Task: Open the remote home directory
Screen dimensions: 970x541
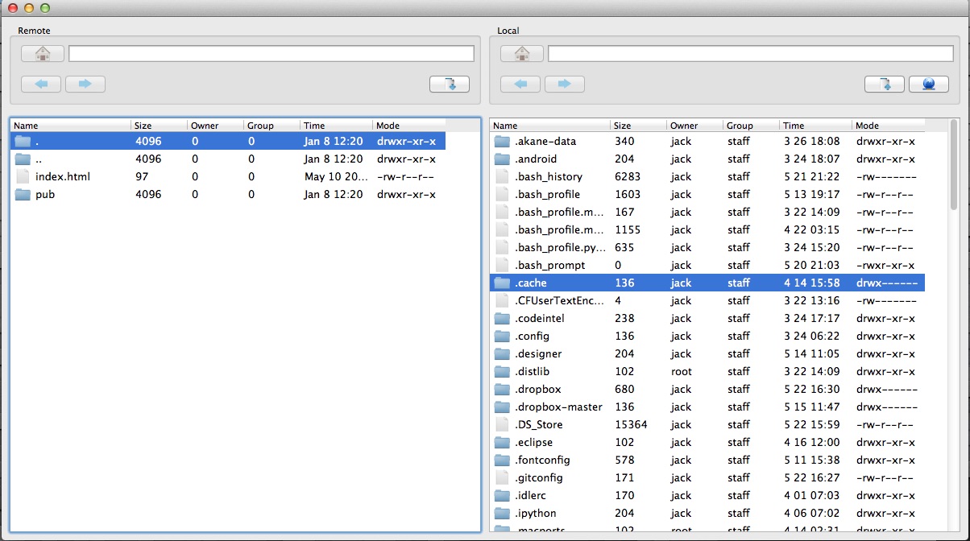Action: [x=42, y=53]
